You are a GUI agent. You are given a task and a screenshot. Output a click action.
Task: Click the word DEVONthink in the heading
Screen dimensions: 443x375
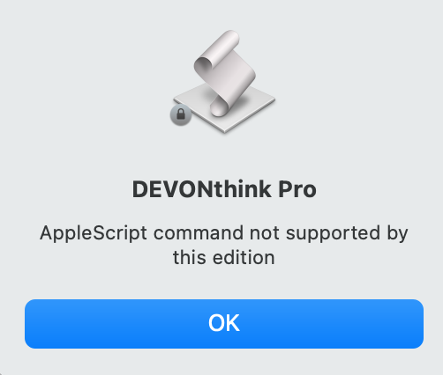[202, 189]
